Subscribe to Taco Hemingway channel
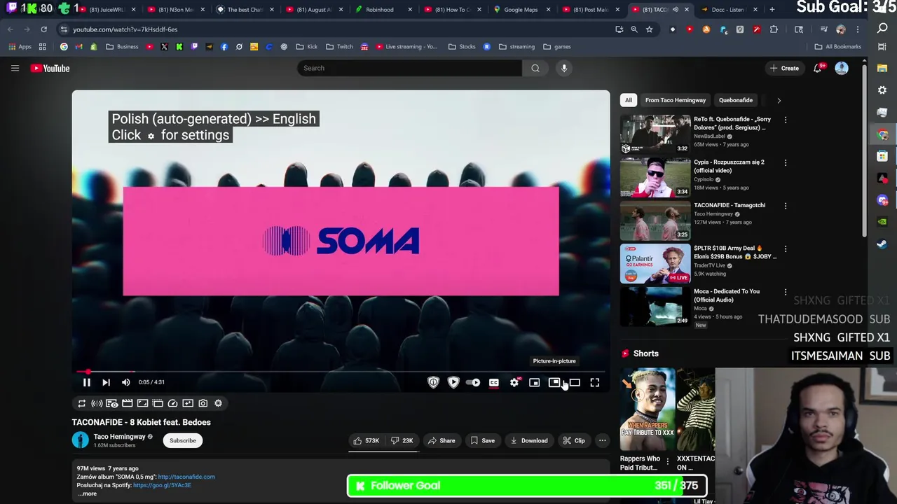Screen dimensions: 897x504 point(183,440)
